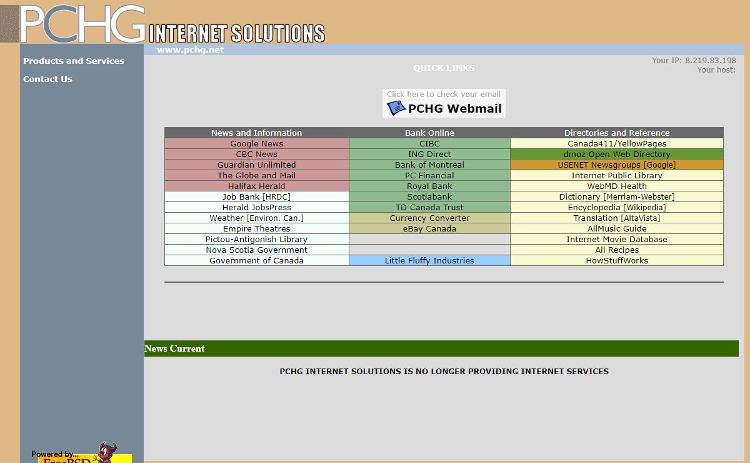
Task: Open eBay Canada link
Action: 429,229
